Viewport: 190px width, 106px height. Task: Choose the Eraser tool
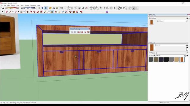(7, 12)
